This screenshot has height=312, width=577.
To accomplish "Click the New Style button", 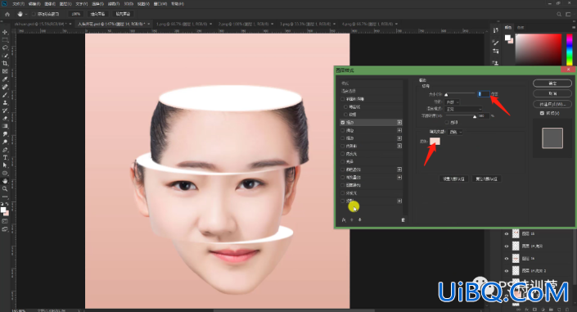I will pos(552,104).
